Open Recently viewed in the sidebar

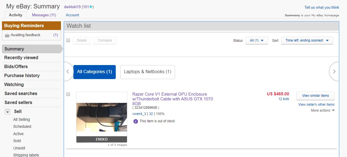pyautogui.click(x=21, y=57)
